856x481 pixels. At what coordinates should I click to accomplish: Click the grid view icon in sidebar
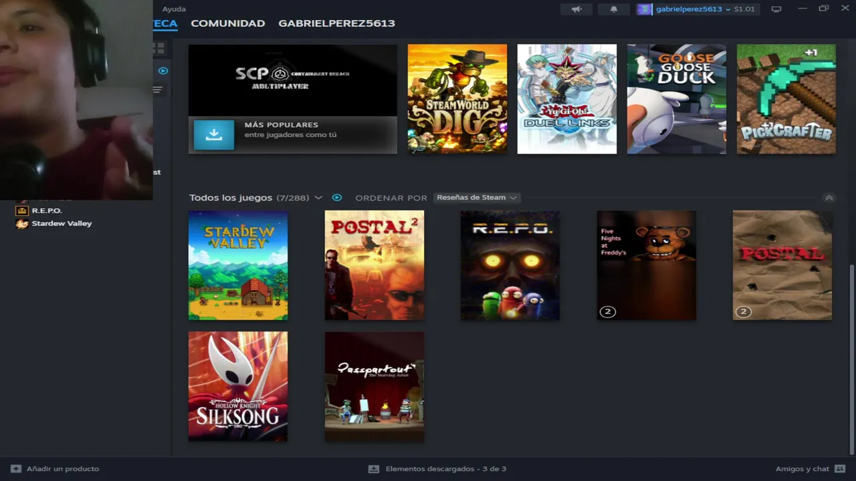[159, 48]
